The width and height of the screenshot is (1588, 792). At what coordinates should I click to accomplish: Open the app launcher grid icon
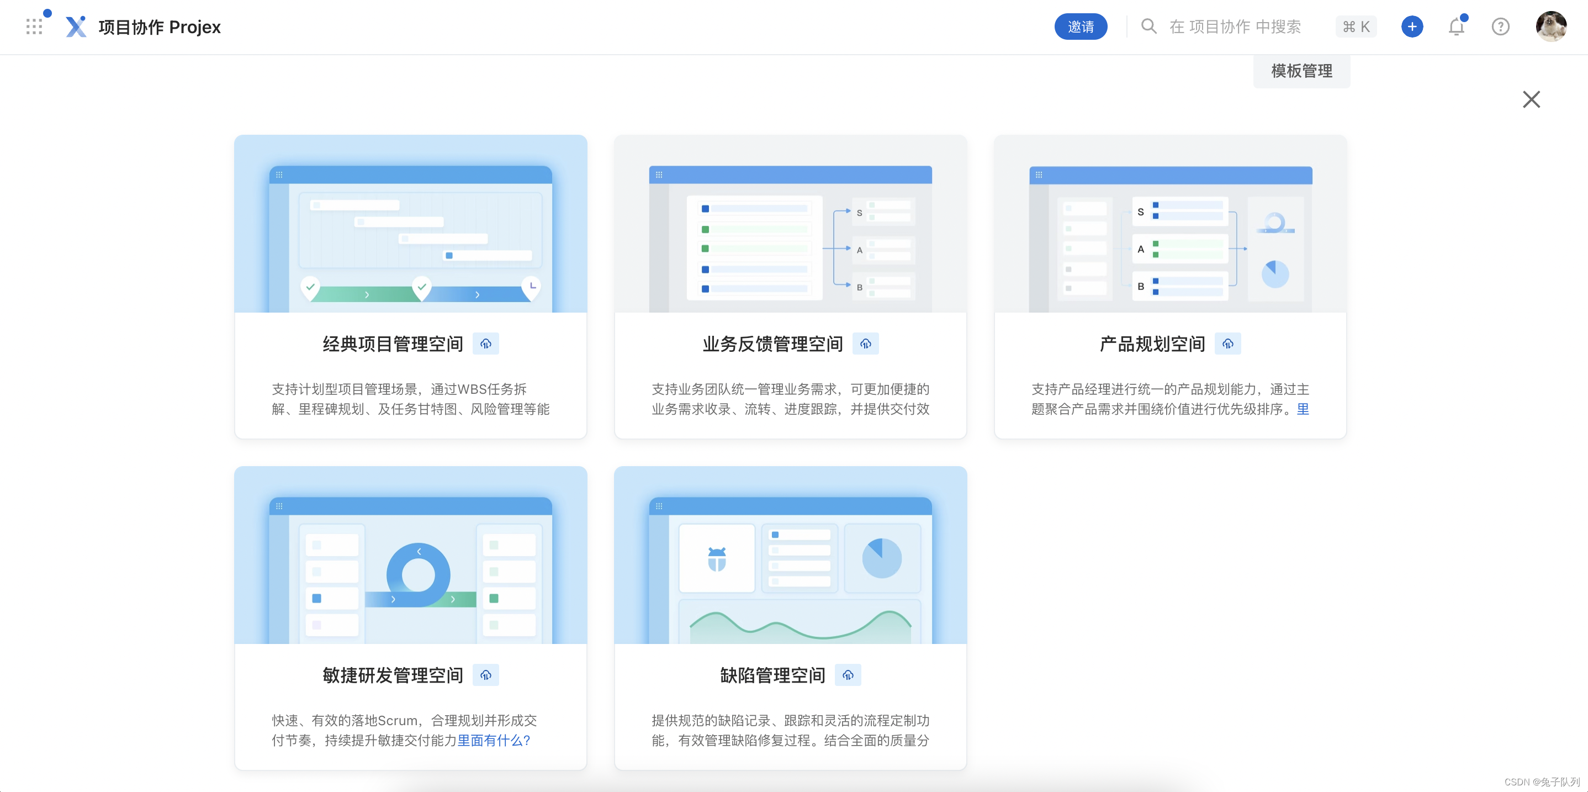35,27
